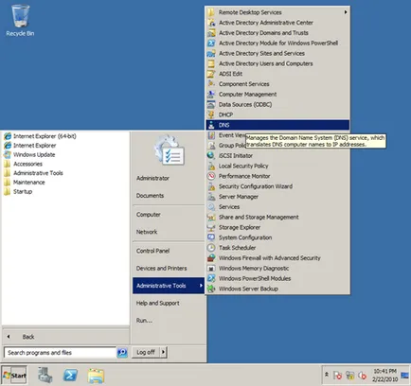Viewport: 411px width, 386px height.
Task: Open Documents from Start menu
Action: coord(150,196)
